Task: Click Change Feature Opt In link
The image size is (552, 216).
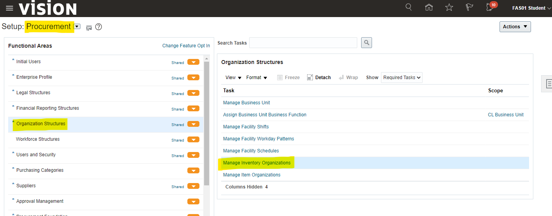Action: tap(186, 46)
